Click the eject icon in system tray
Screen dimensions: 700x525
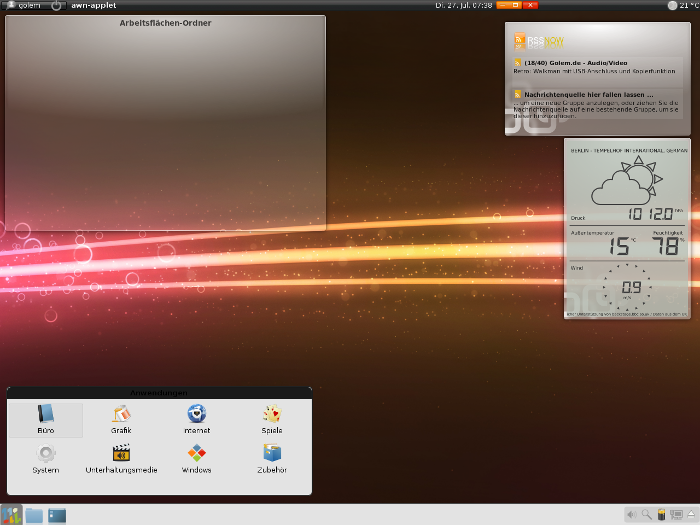coord(691,515)
